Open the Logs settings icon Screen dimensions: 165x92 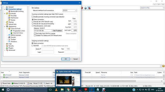coord(7,44)
